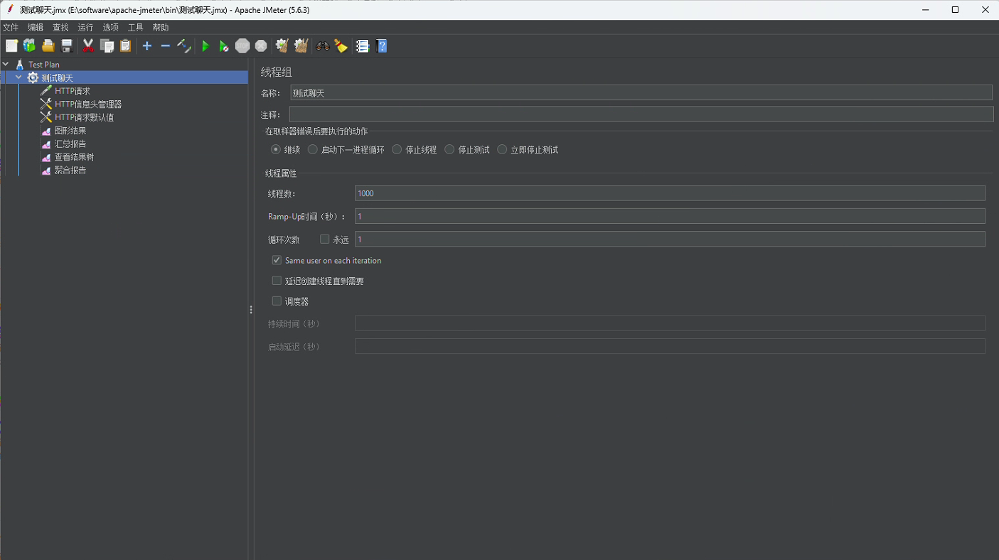This screenshot has width=999, height=560.
Task: Enable the 调度器 scheduler checkbox
Action: tap(277, 301)
